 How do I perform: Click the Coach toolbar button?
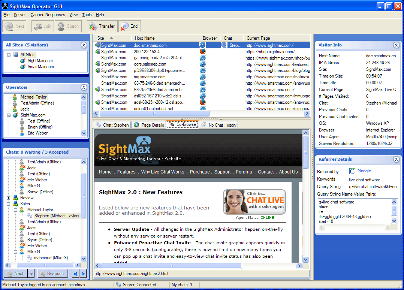pos(68,26)
